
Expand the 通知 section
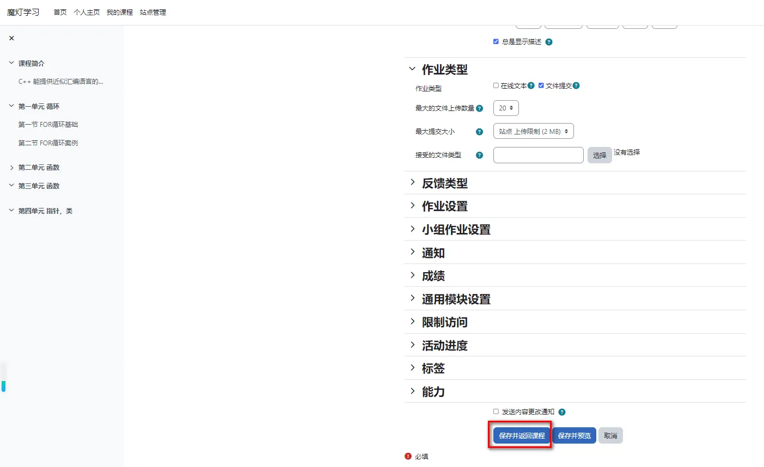click(412, 253)
